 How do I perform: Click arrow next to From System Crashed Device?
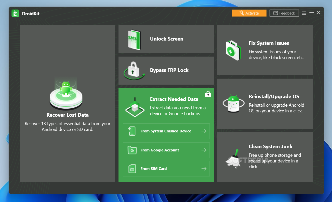coord(204,131)
